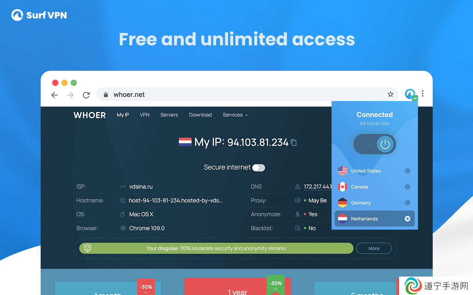
Task: Select the United States server radio button
Action: tap(407, 171)
